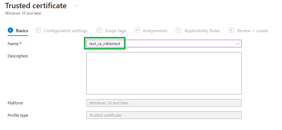282x130 pixels.
Task: Focus the Name field containing test_ca_niklastest
Action: pos(164,44)
